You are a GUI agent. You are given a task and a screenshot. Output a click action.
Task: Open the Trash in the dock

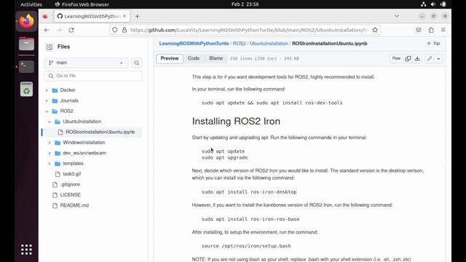click(26, 89)
